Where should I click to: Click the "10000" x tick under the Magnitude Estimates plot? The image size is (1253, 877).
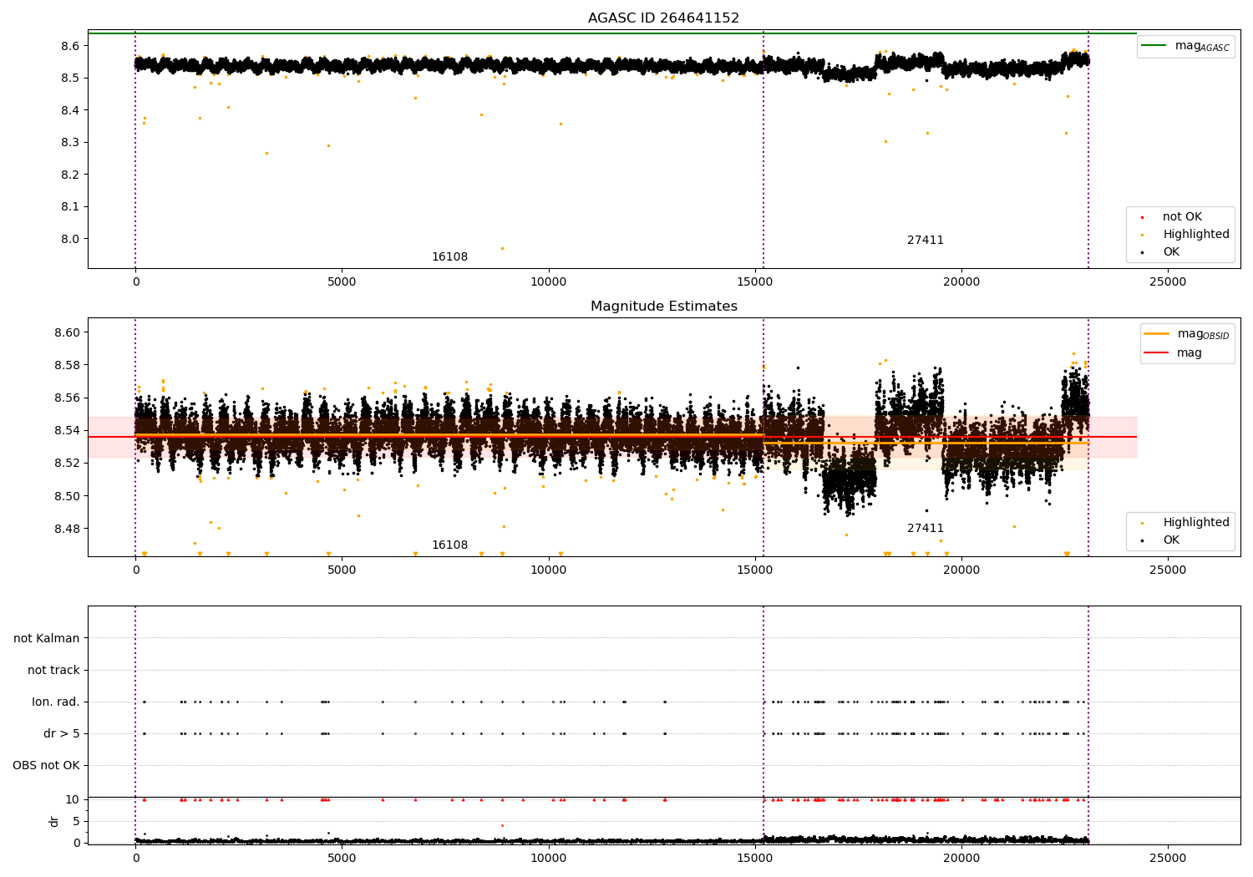coord(548,570)
